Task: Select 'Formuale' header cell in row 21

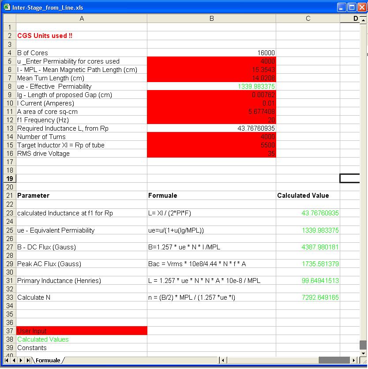Action: [211, 196]
